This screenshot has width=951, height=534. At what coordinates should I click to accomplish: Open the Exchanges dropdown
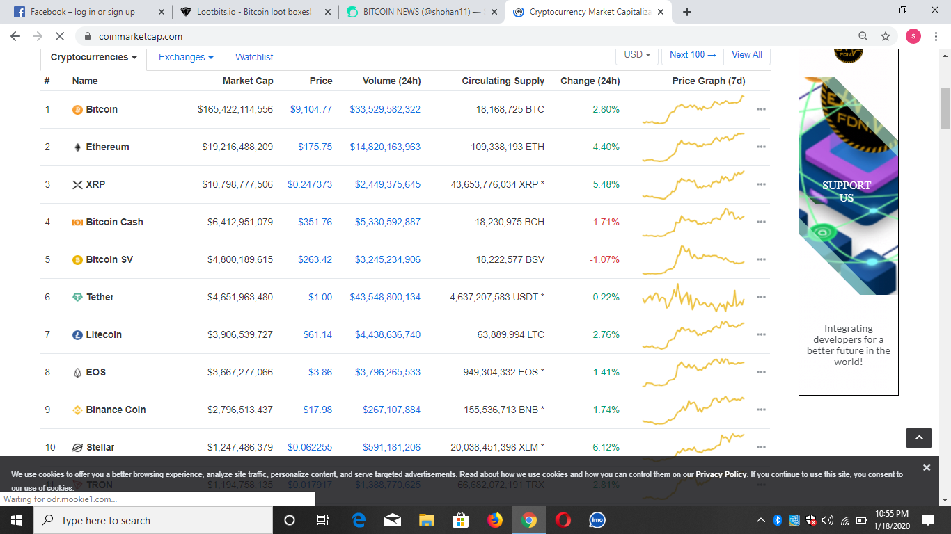[x=185, y=58]
